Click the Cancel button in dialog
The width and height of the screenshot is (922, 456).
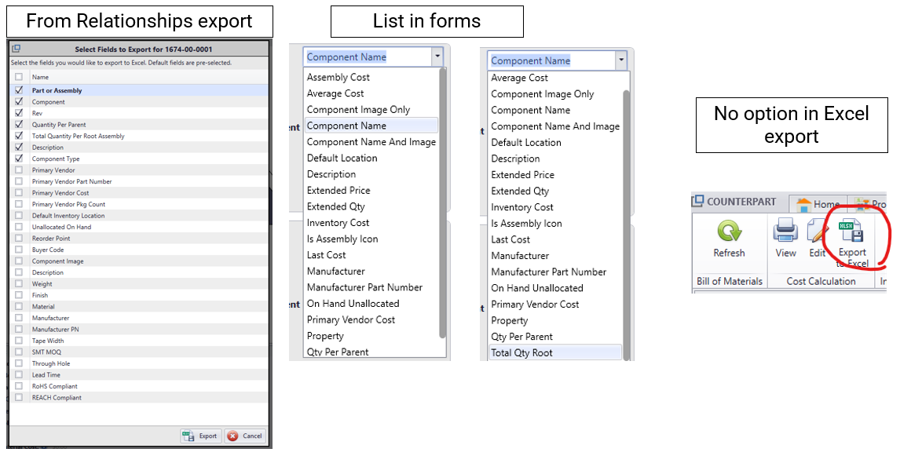pos(245,436)
